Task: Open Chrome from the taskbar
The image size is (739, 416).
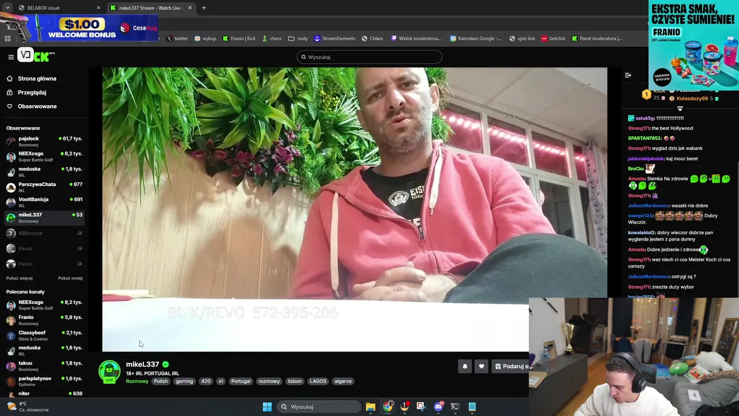Action: 387,407
